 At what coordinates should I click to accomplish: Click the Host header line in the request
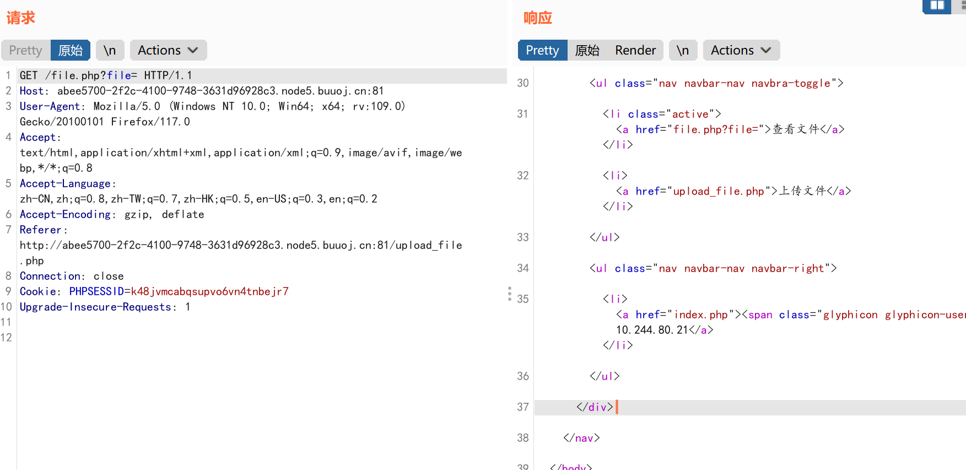(202, 91)
